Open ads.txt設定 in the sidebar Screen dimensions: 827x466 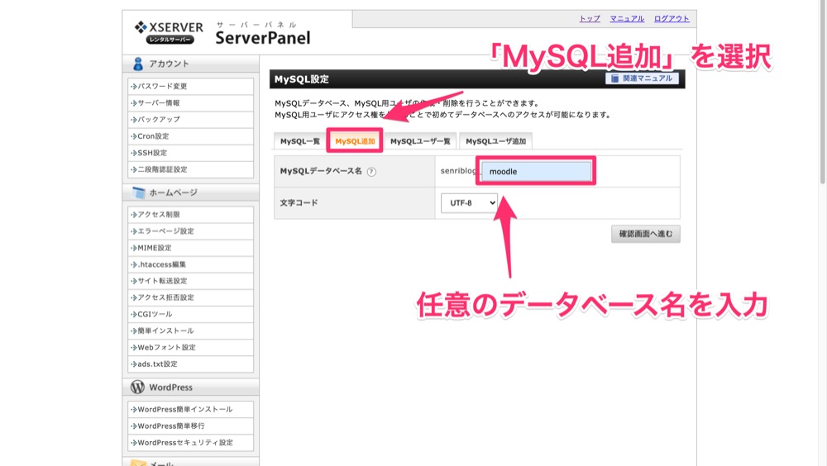pyautogui.click(x=190, y=364)
